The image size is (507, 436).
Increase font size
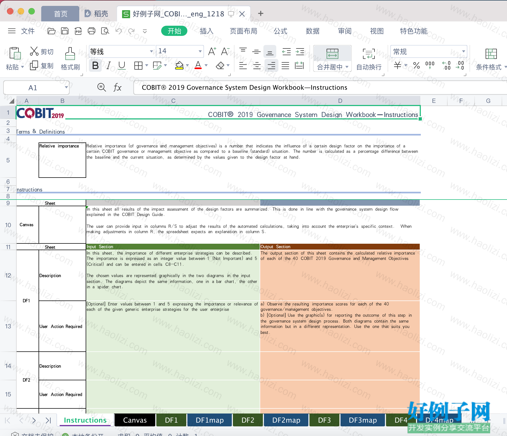coord(212,51)
